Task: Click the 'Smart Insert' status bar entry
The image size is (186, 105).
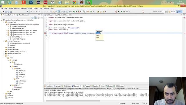Action: [x=135, y=103]
